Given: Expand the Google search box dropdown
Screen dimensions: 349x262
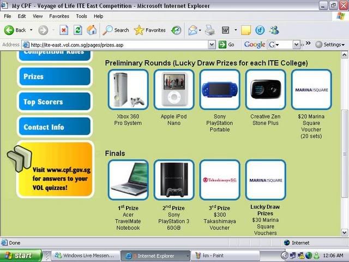Looking at the screenshot, I should (x=296, y=45).
